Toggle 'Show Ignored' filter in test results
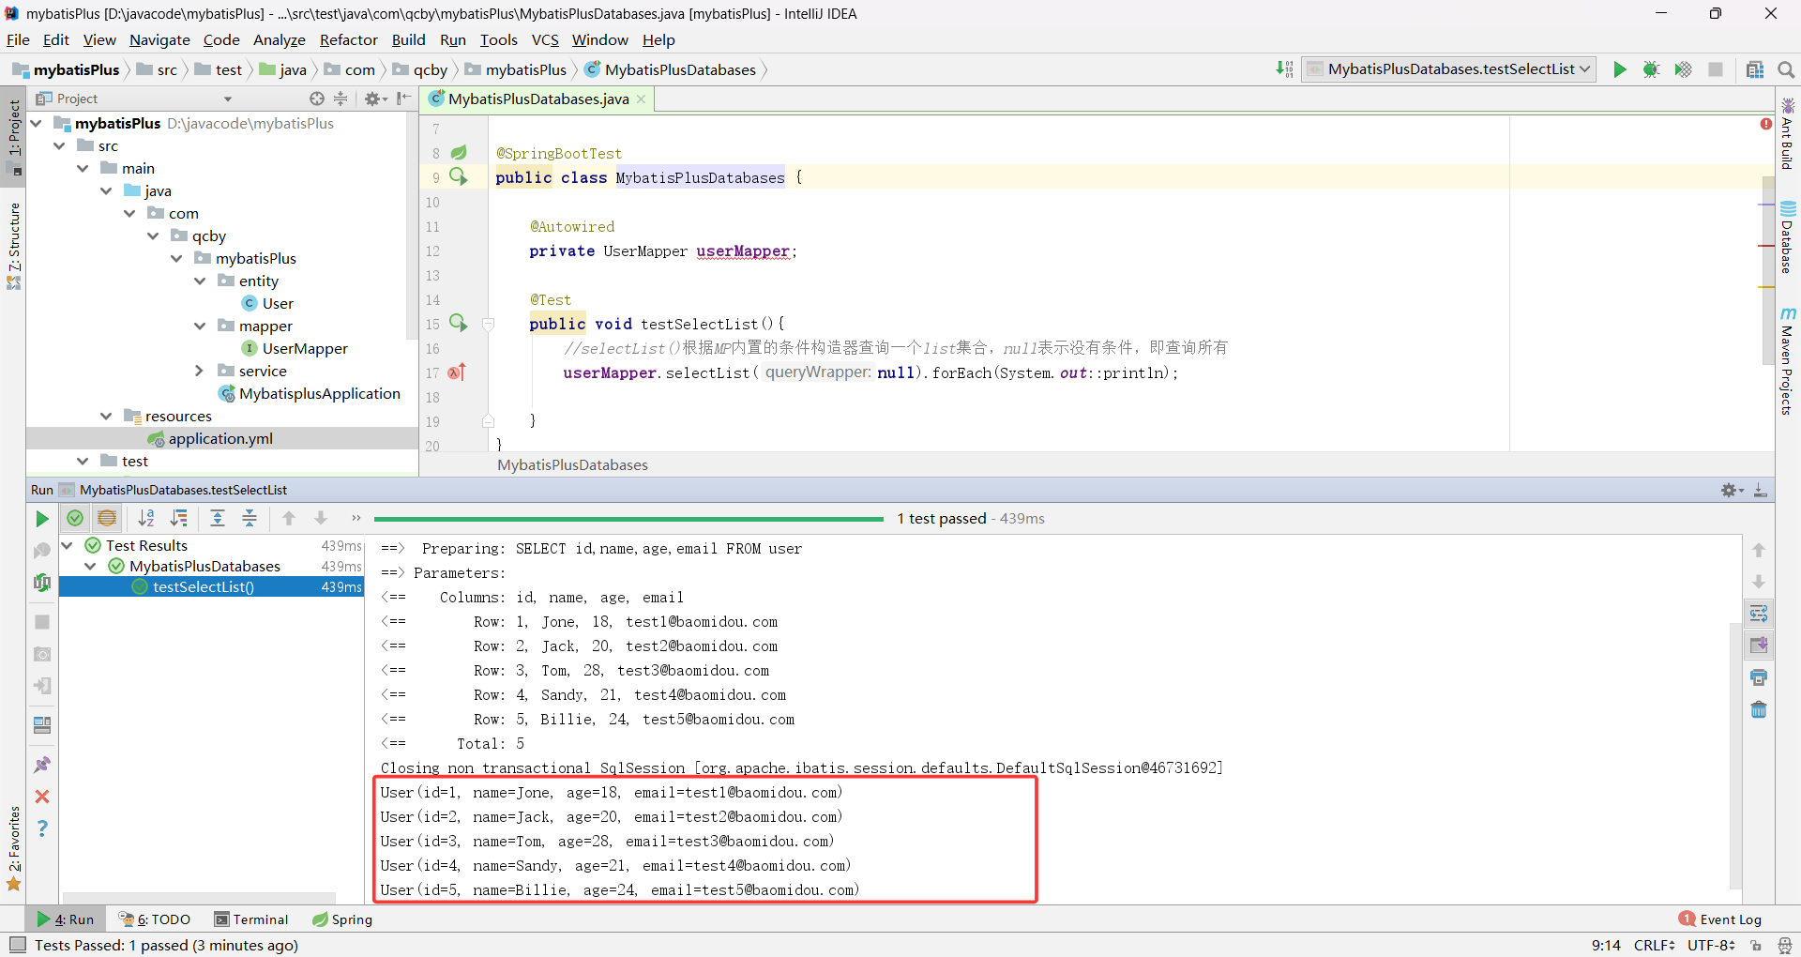 (x=106, y=518)
